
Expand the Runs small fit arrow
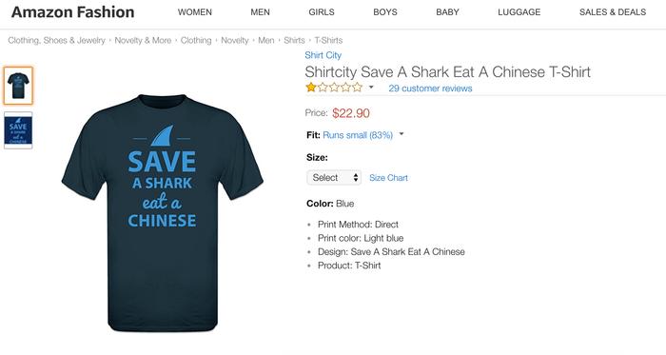point(402,134)
